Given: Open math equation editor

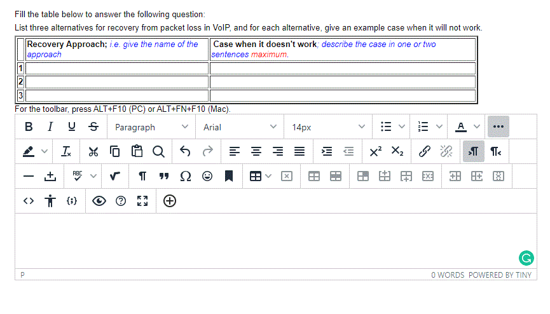Looking at the screenshot, I should point(114,176).
